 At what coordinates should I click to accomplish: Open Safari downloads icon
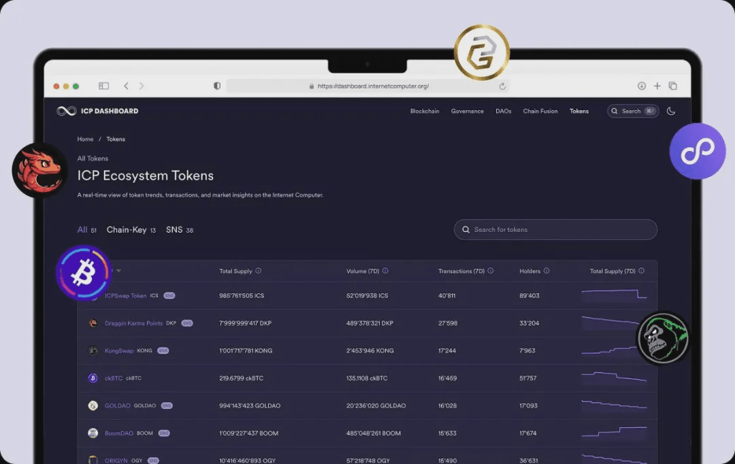coord(641,86)
